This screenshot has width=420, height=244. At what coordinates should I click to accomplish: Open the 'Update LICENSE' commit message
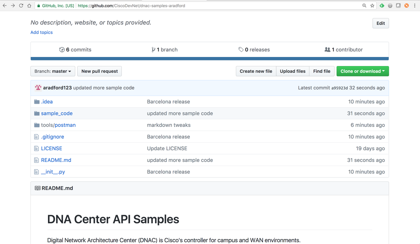click(167, 149)
